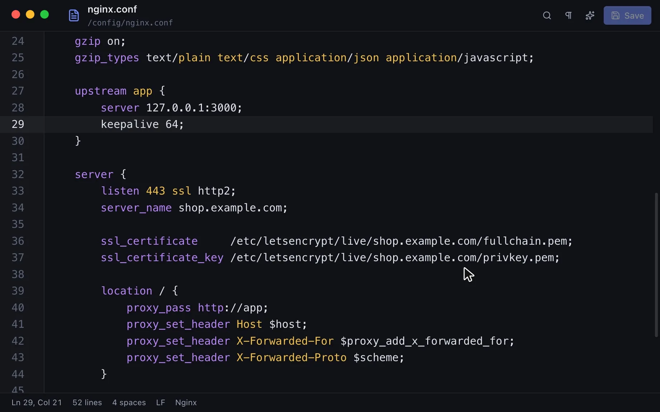Click the /config/nginx.conf path text
The height and width of the screenshot is (412, 660).
(130, 23)
